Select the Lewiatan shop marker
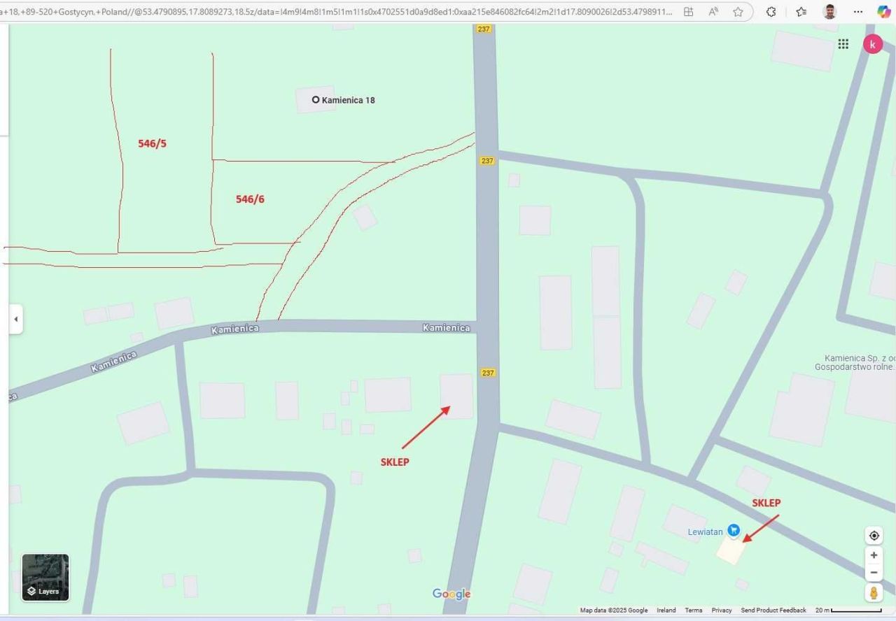896x621 pixels. click(733, 531)
